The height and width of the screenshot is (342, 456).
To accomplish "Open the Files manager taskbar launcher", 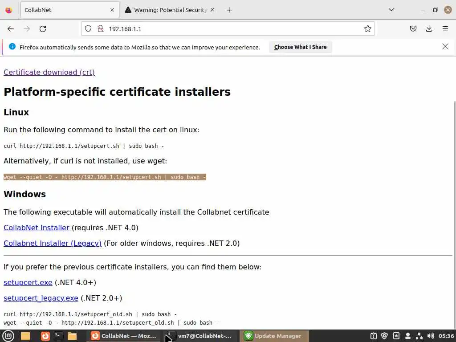I will point(72,336).
